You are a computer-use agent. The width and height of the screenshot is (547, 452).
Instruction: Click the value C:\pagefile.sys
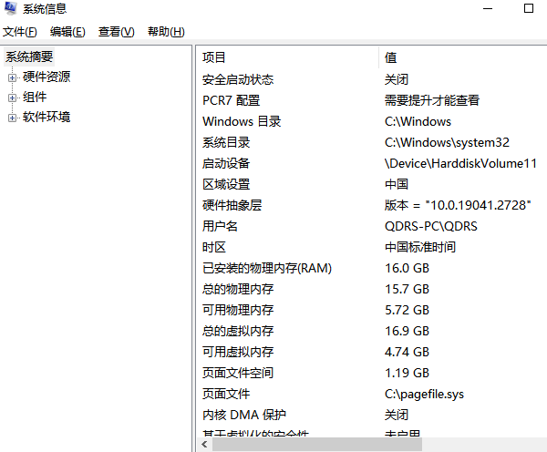424,394
